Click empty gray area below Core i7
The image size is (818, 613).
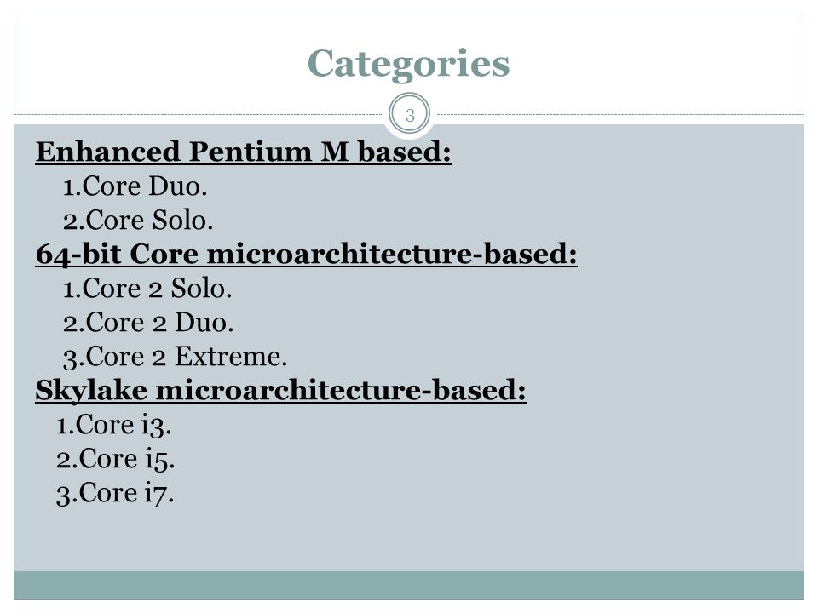[409, 540]
